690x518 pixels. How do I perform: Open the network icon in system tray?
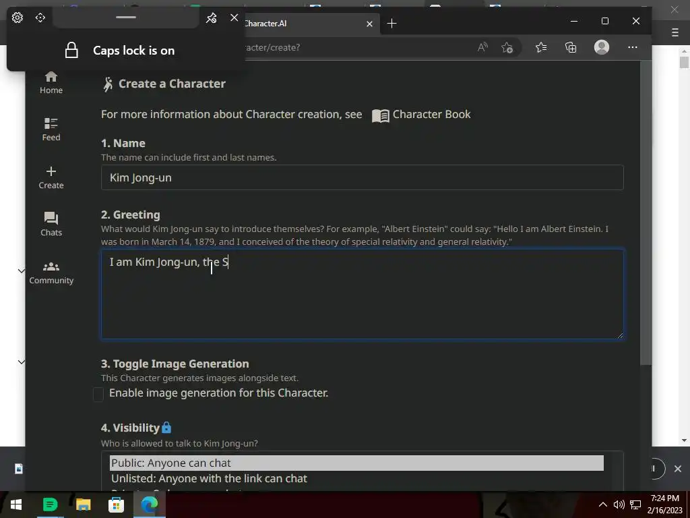[635, 505]
